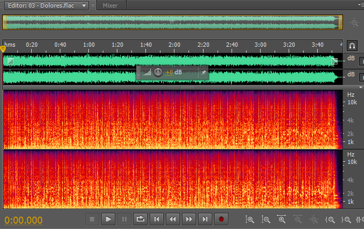Click the fade-in handle on the waveform

[11, 61]
